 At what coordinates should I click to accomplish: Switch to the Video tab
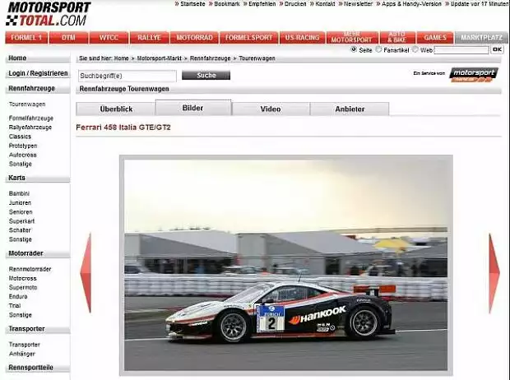point(271,109)
